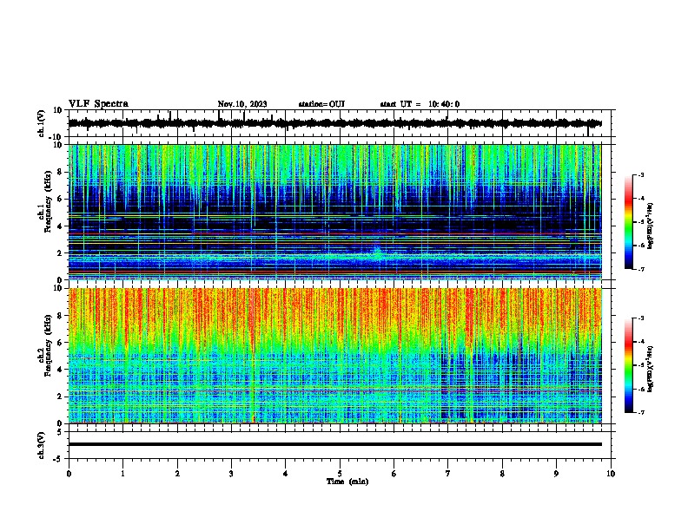Click time axis tick label "3"
Image resolution: width=688 pixels, height=531 pixels.
click(231, 474)
